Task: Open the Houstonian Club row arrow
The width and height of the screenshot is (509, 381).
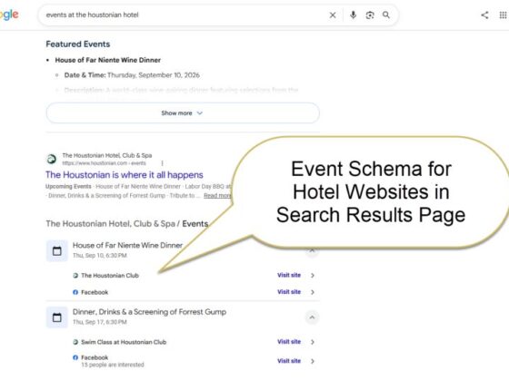Action: coord(313,276)
